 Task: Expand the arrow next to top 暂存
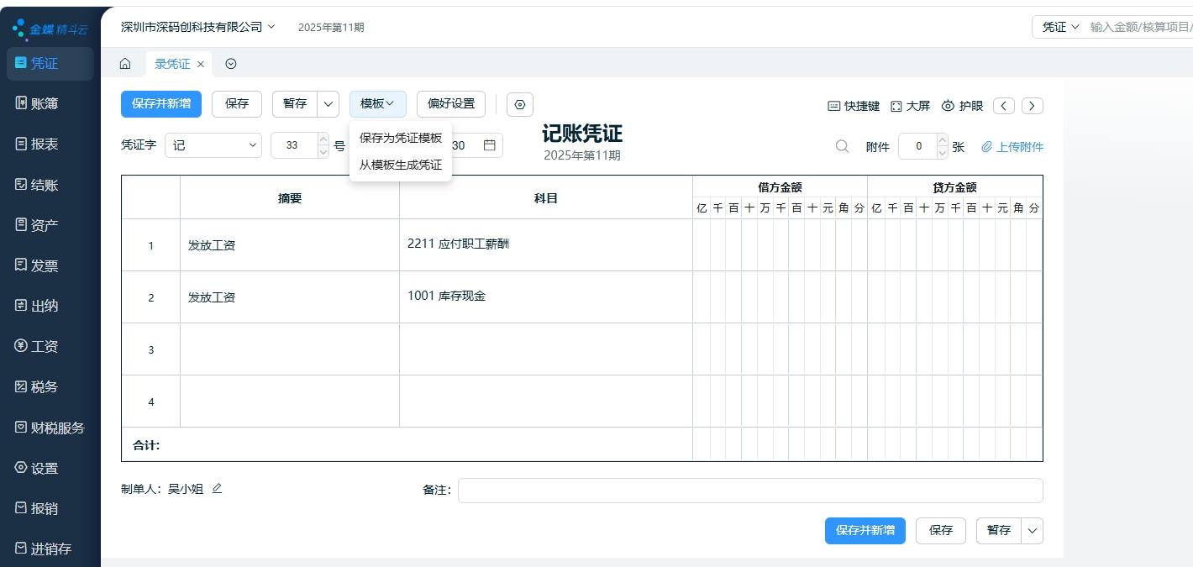[328, 104]
